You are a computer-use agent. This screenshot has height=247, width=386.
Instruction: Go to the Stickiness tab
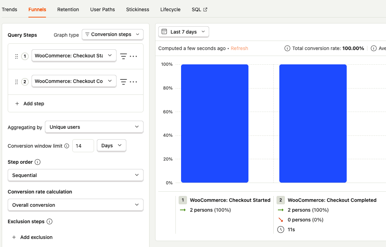[138, 9]
